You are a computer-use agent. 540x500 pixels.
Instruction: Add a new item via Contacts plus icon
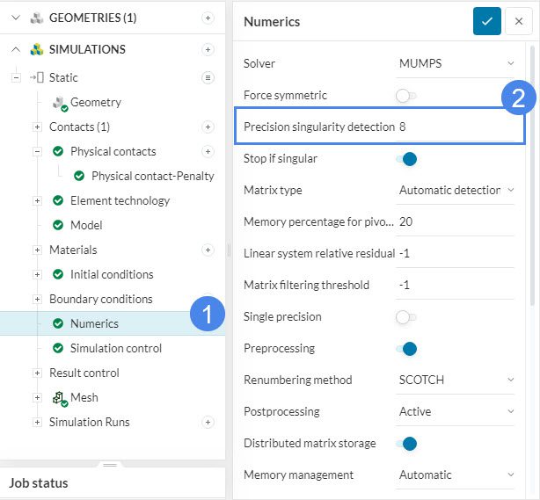[208, 127]
